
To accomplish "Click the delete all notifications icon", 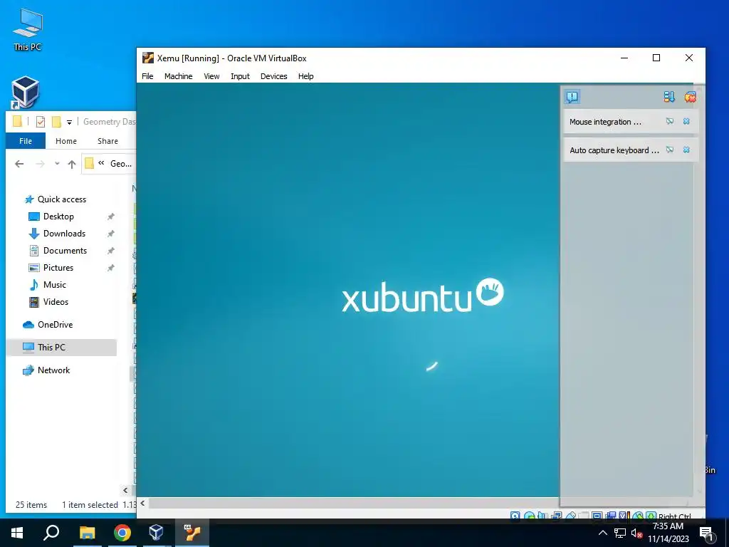I will point(690,97).
